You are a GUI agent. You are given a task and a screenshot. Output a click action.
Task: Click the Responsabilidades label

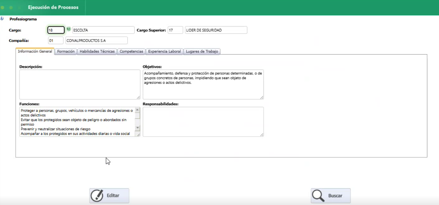pos(161,104)
